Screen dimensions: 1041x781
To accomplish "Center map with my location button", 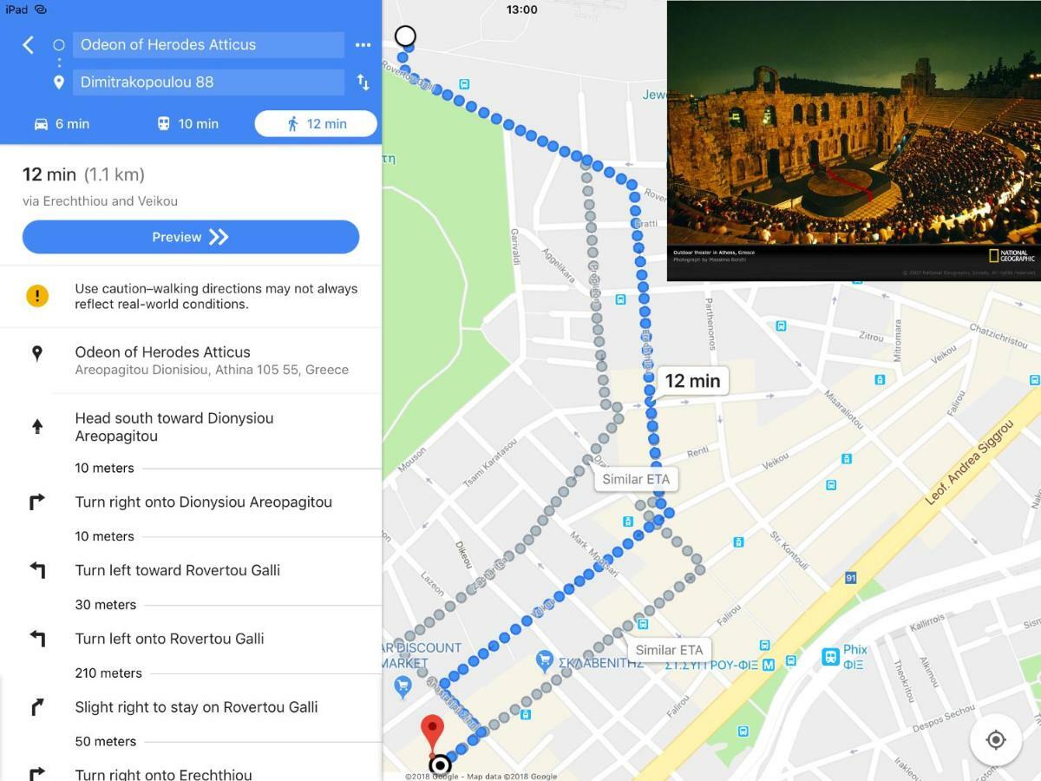I will [996, 740].
